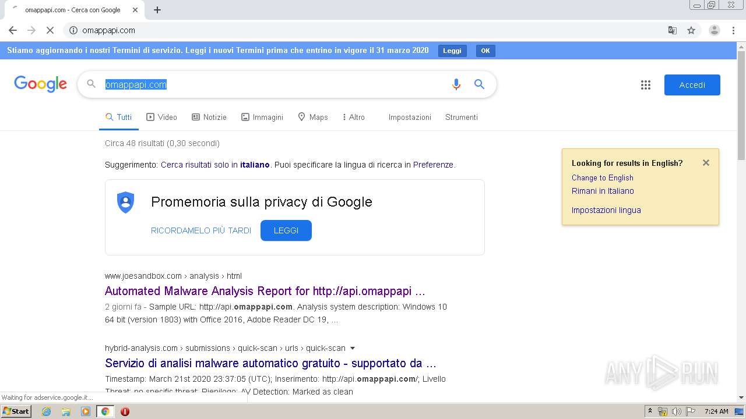Screen dimensions: 746x419
Task: Open the Strumenti search tools
Action: point(462,117)
